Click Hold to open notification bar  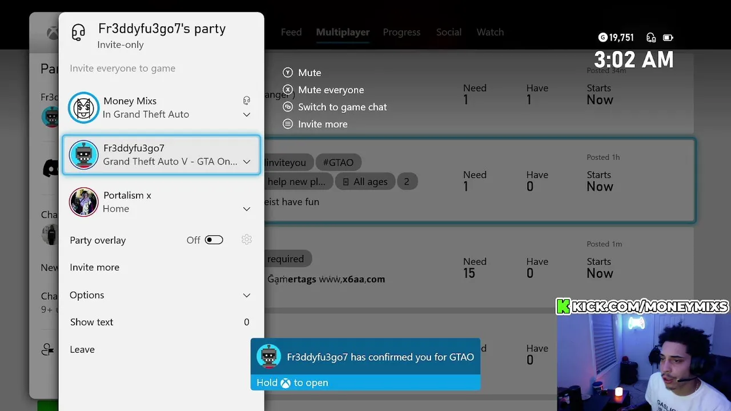[x=365, y=382]
